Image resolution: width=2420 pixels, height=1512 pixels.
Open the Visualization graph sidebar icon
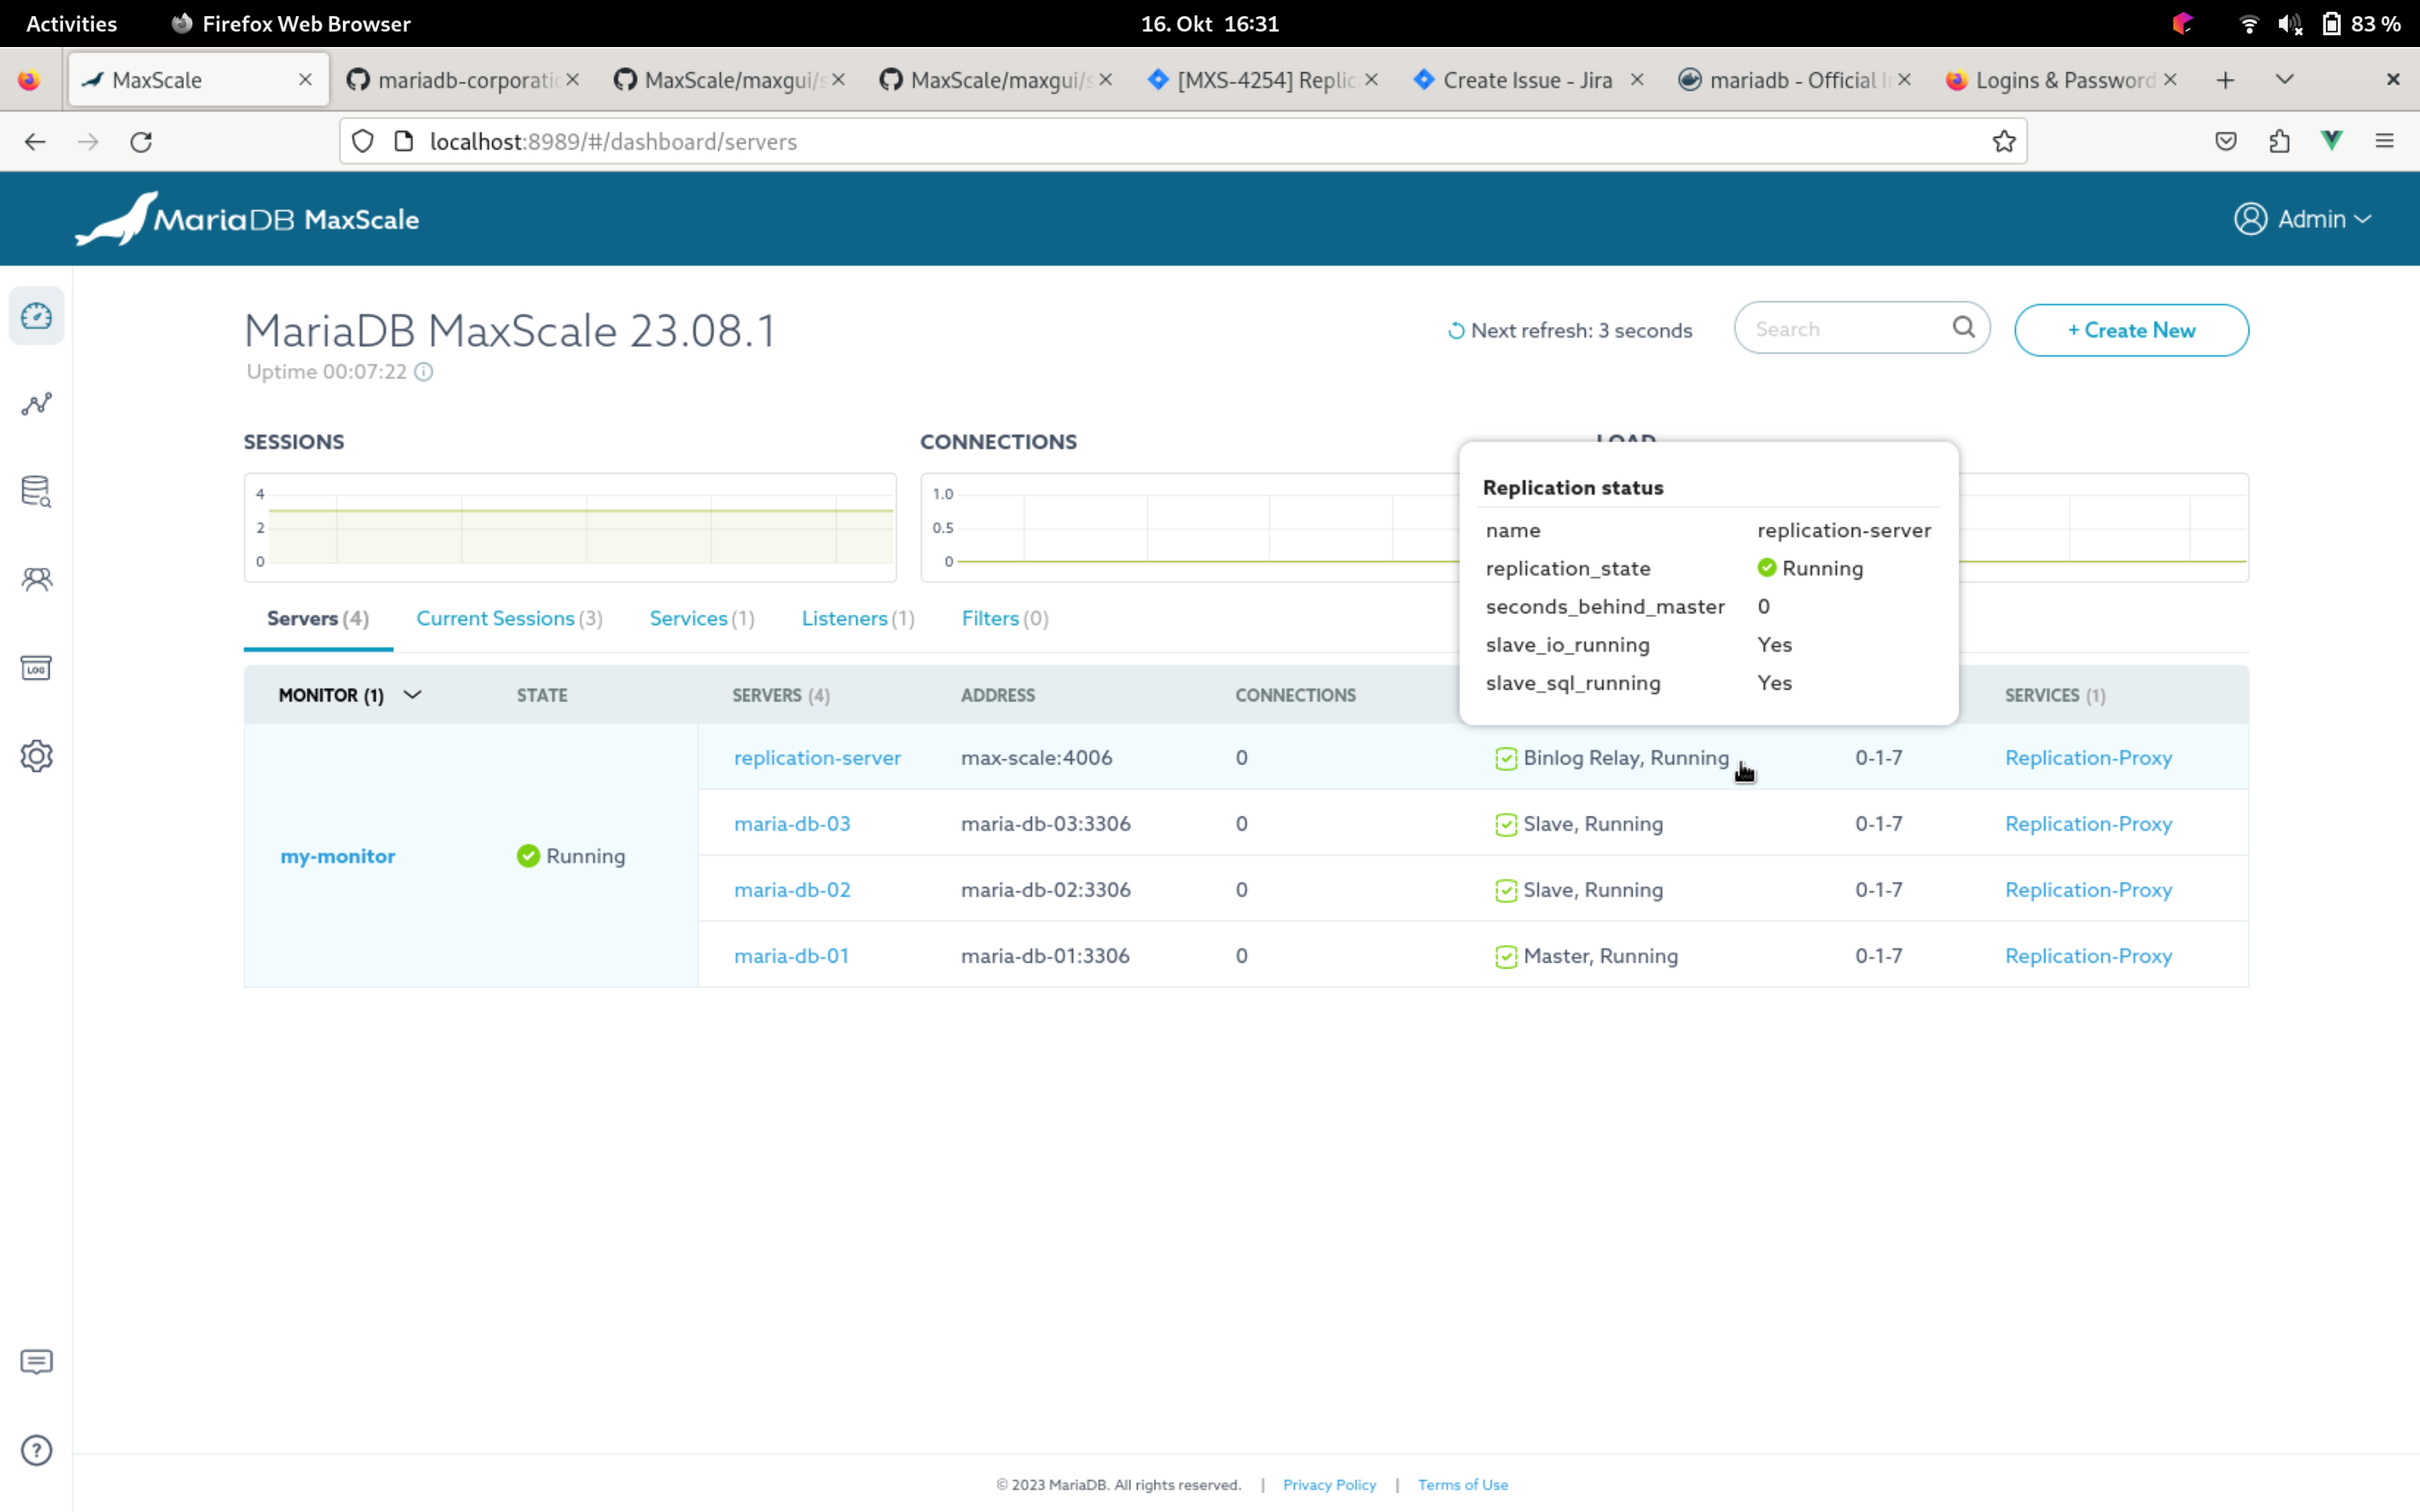(x=37, y=404)
